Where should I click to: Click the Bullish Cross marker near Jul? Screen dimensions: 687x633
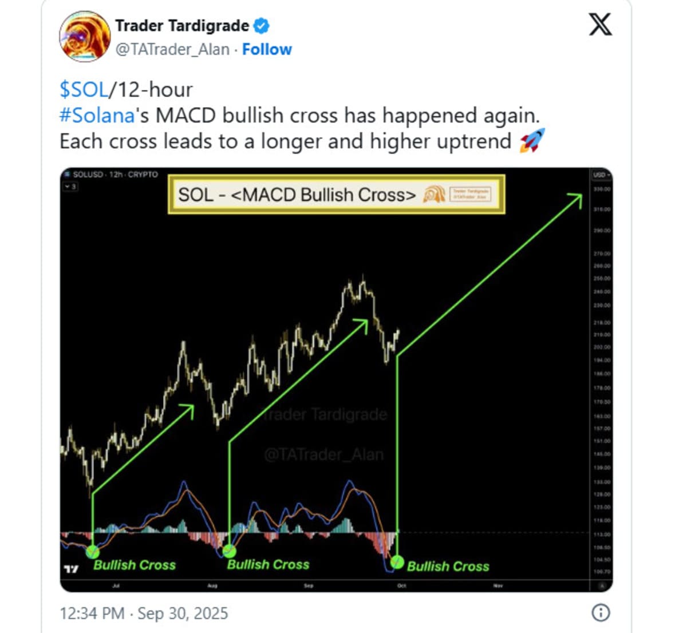92,552
